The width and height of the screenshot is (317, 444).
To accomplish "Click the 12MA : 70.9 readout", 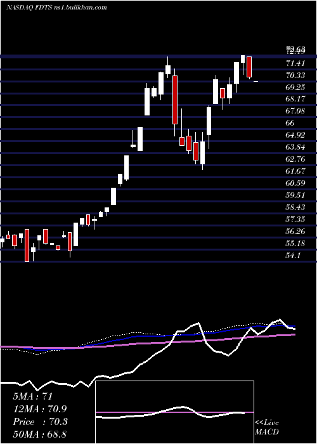I will click(x=40, y=409).
